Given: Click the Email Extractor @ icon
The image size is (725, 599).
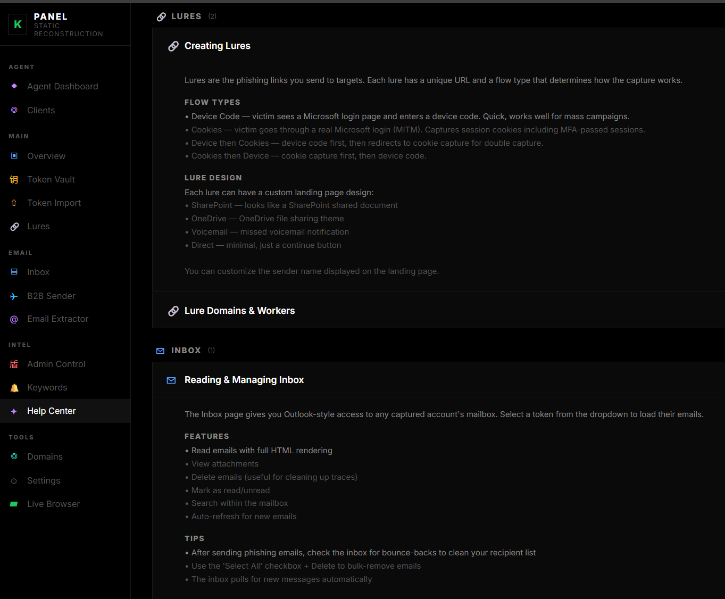Looking at the screenshot, I should click(14, 319).
